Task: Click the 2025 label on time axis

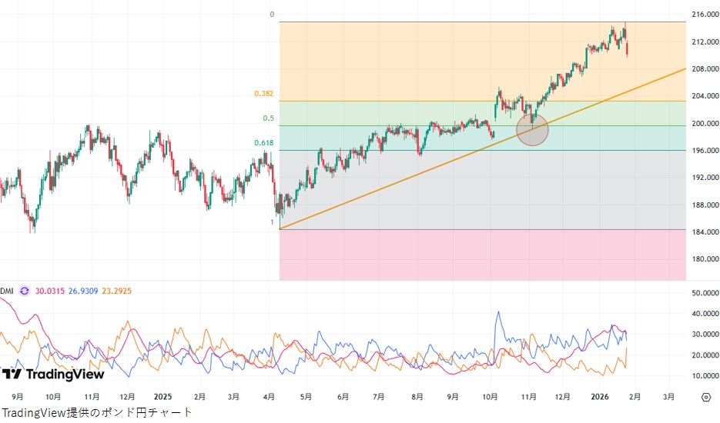Action: (162, 397)
